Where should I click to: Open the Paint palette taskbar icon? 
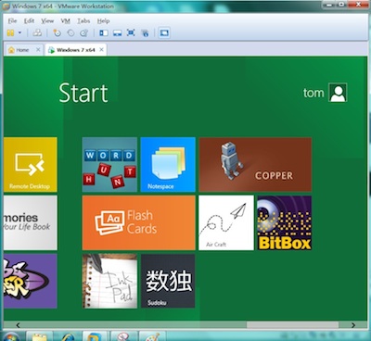click(152, 336)
